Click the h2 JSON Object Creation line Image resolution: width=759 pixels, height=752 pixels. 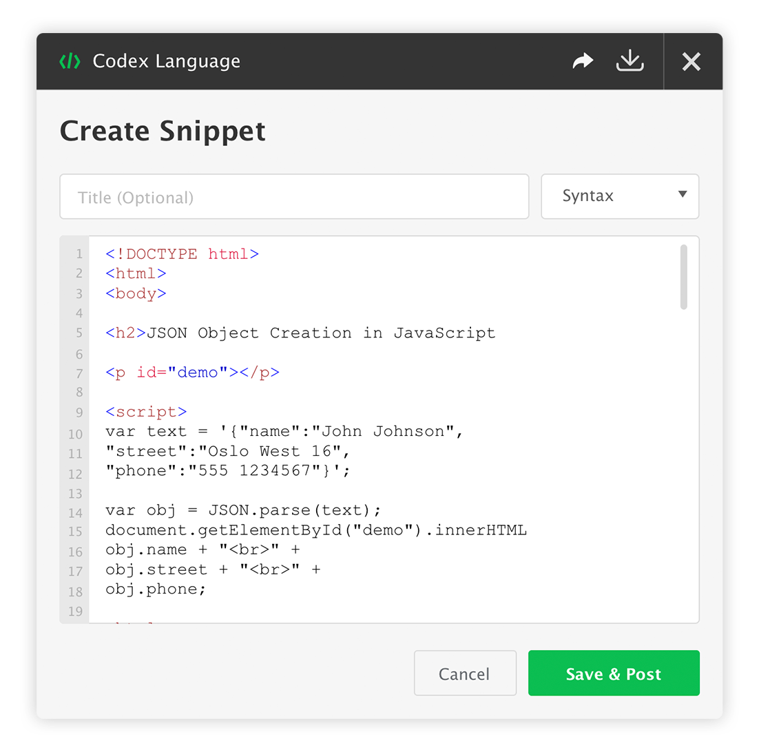pyautogui.click(x=300, y=333)
